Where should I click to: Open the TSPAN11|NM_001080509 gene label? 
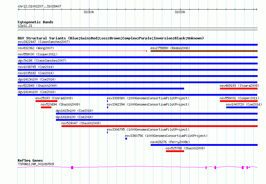pyautogui.click(x=36, y=164)
